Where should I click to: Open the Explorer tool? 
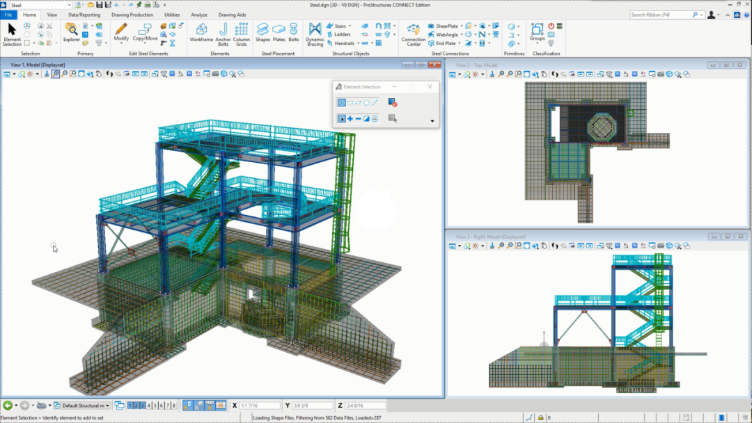[x=72, y=32]
